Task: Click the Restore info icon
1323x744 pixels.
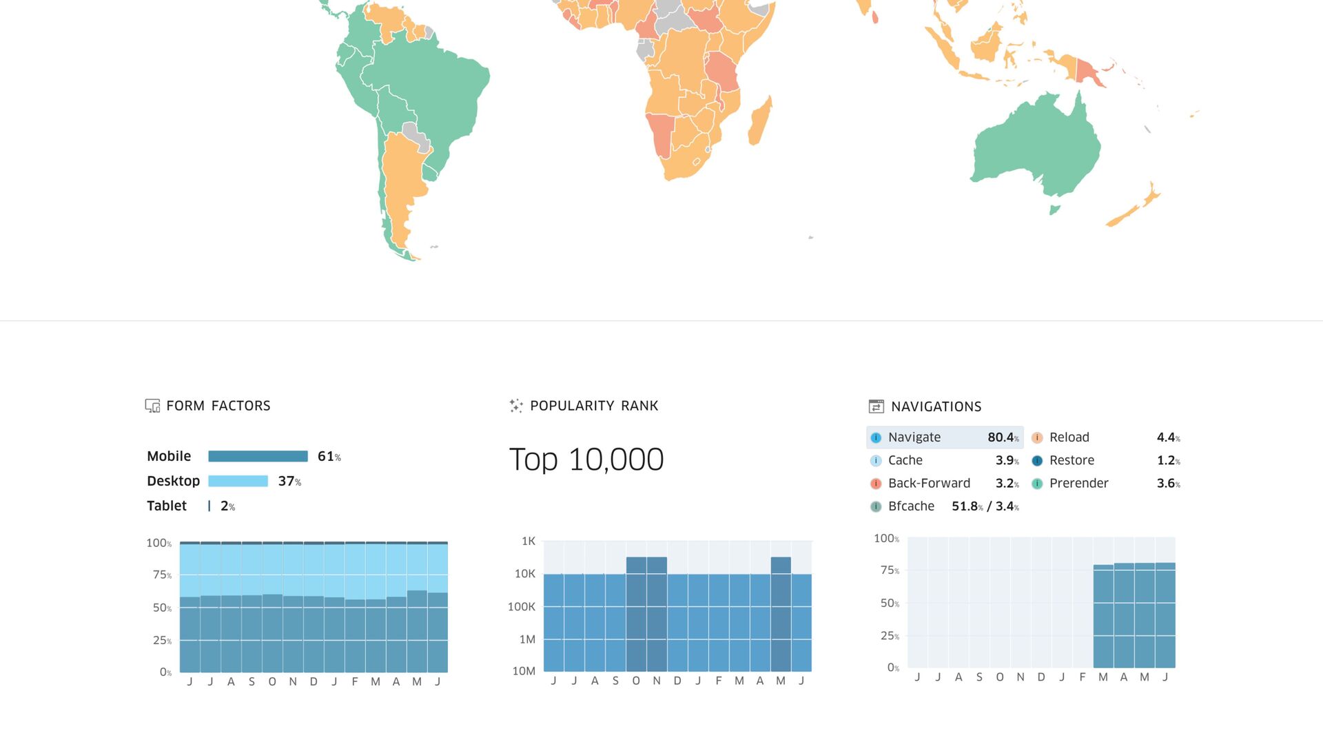Action: coord(1037,460)
